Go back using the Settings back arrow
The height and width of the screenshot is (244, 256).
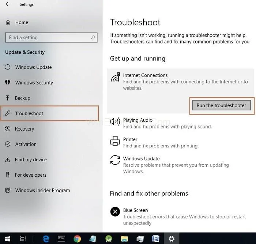pos(8,4)
